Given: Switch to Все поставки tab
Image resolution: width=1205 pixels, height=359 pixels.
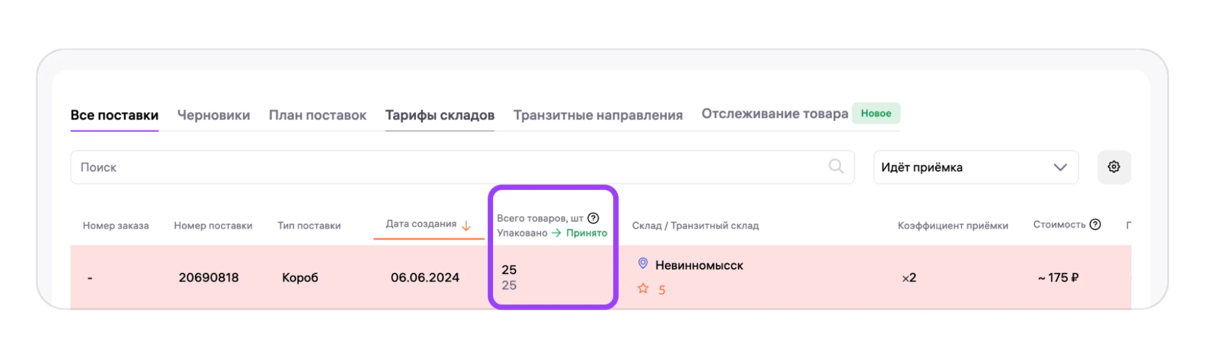Looking at the screenshot, I should pyautogui.click(x=115, y=115).
